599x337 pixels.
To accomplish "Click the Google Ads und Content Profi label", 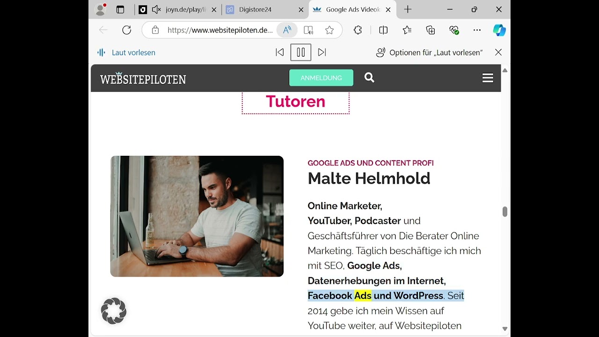I will point(371,163).
